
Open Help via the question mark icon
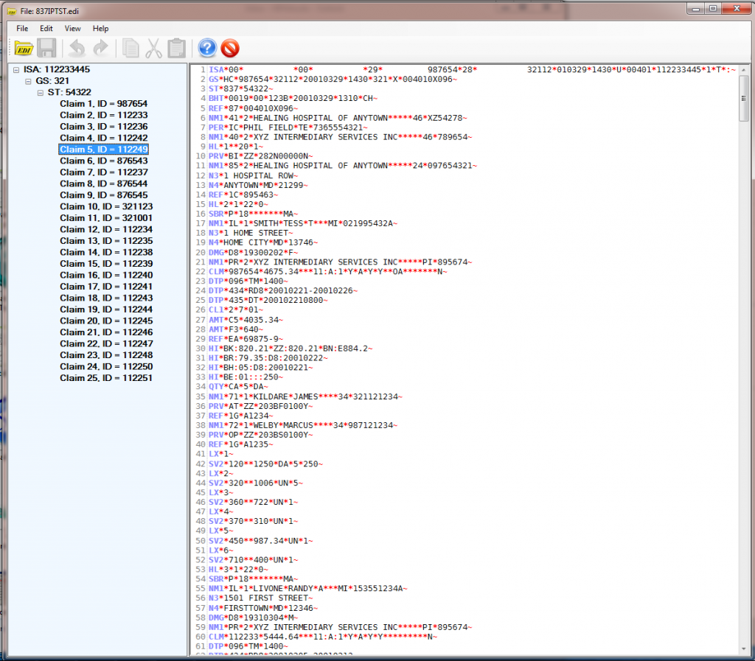pyautogui.click(x=206, y=48)
